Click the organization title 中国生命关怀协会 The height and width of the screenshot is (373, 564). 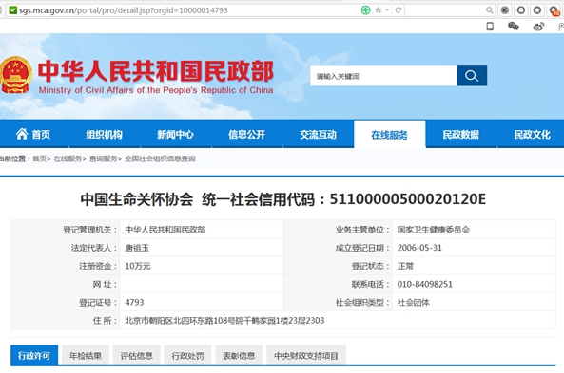click(137, 199)
